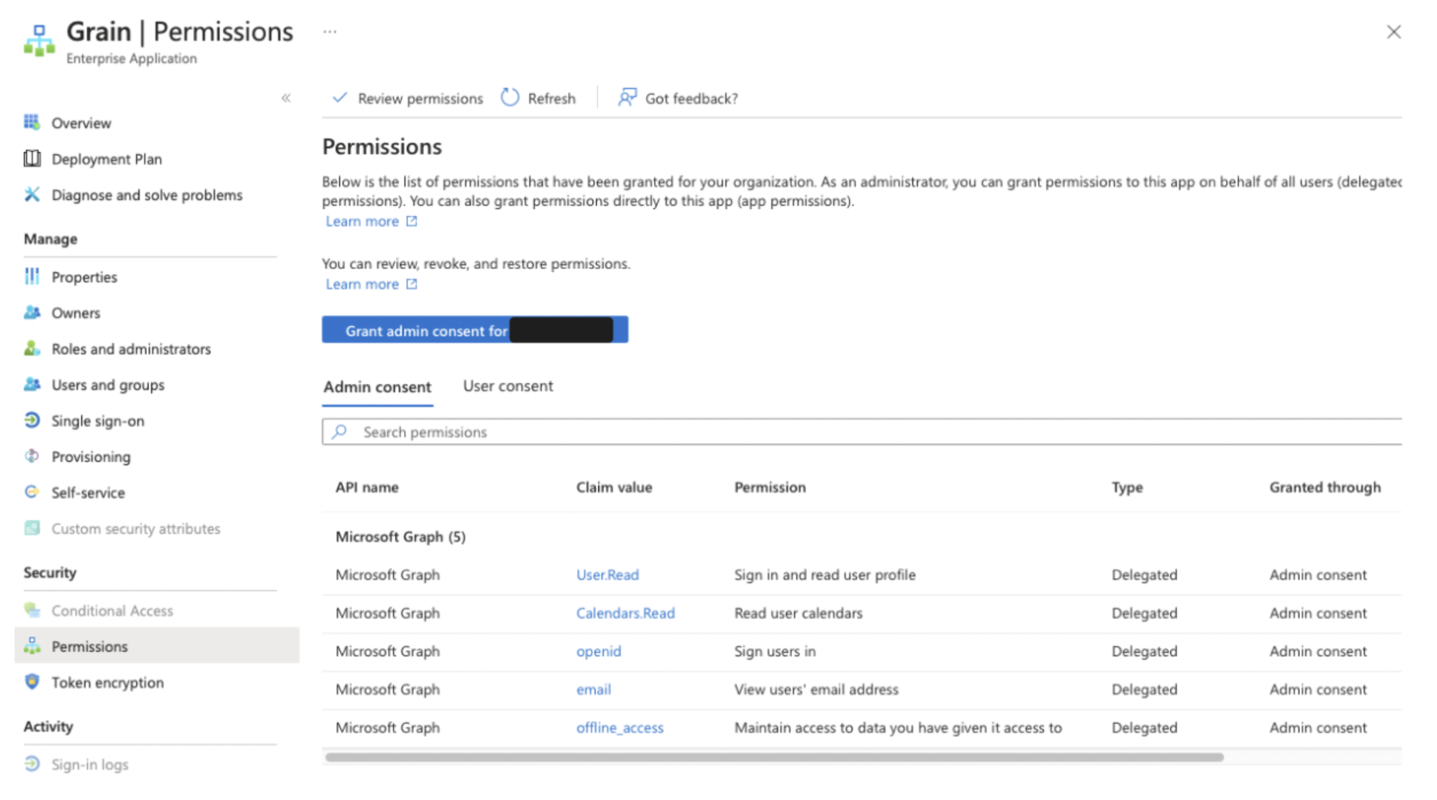Click external link icon beside first Learn more
This screenshot has width=1437, height=800.
coord(412,221)
